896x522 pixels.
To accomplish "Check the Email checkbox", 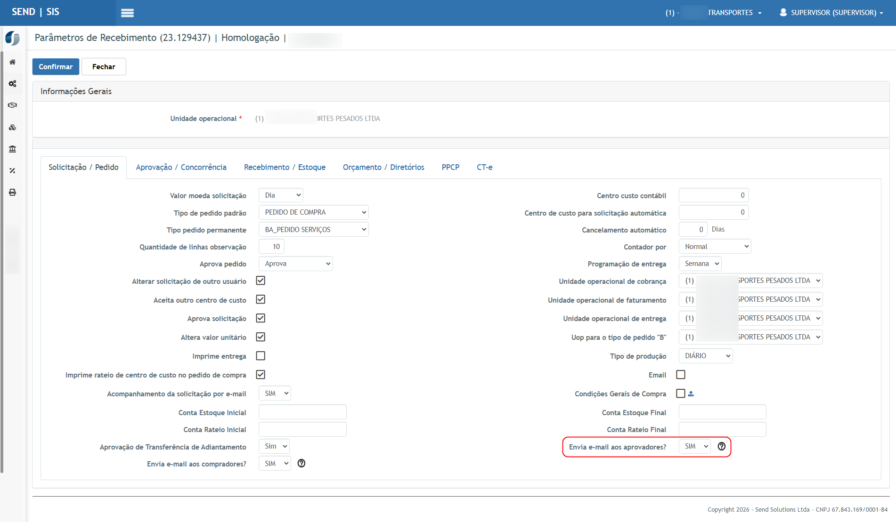I will [x=681, y=375].
